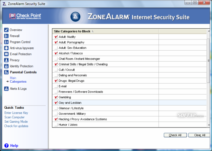The image size is (212, 151).
Task: Open the Privacy person icon
Action: [x=6, y=60]
